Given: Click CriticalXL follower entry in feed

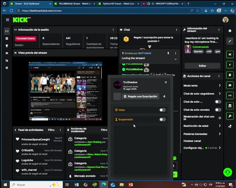Looking at the screenshot, I should [x=39, y=152].
